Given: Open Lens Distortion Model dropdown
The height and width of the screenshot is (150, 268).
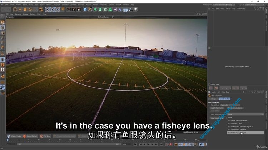Looking at the screenshot, I should click(x=245, y=114).
